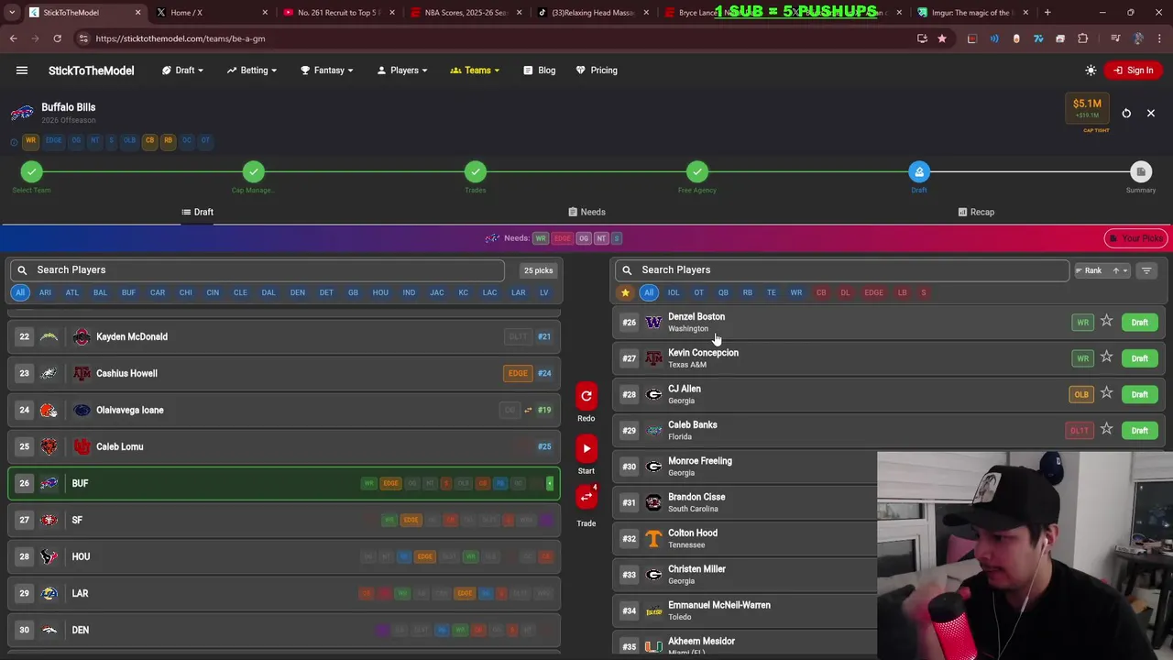
Task: Draft Denzel Boston
Action: (1139, 323)
